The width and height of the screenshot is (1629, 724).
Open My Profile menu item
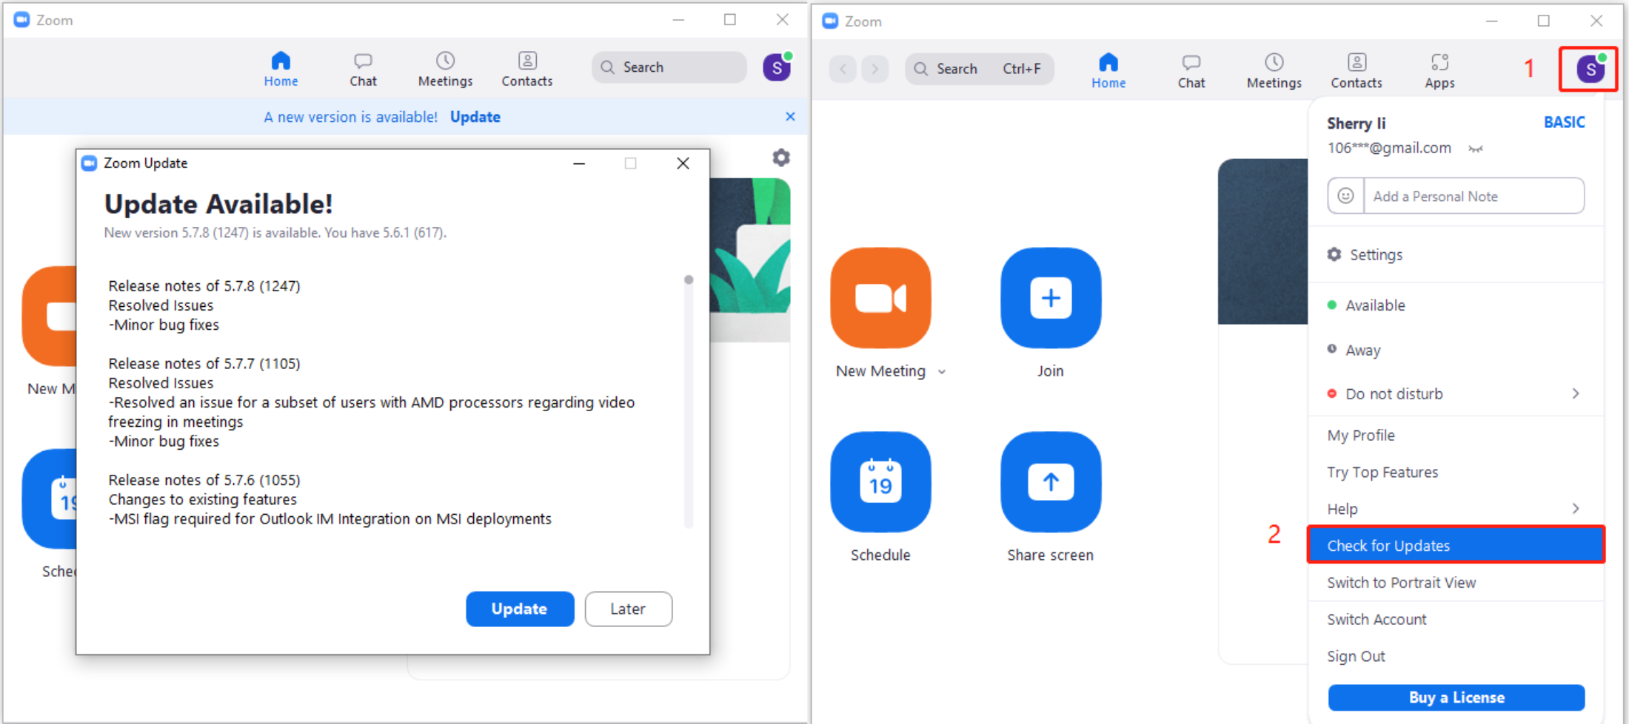click(1456, 435)
